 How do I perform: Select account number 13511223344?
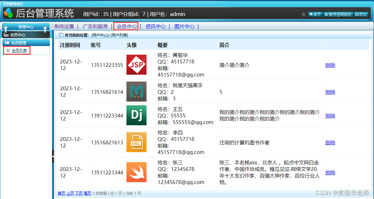107,173
